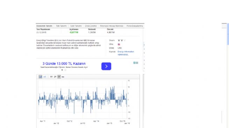Set chart range to max
The height and width of the screenshot is (128, 229).
(63, 77)
